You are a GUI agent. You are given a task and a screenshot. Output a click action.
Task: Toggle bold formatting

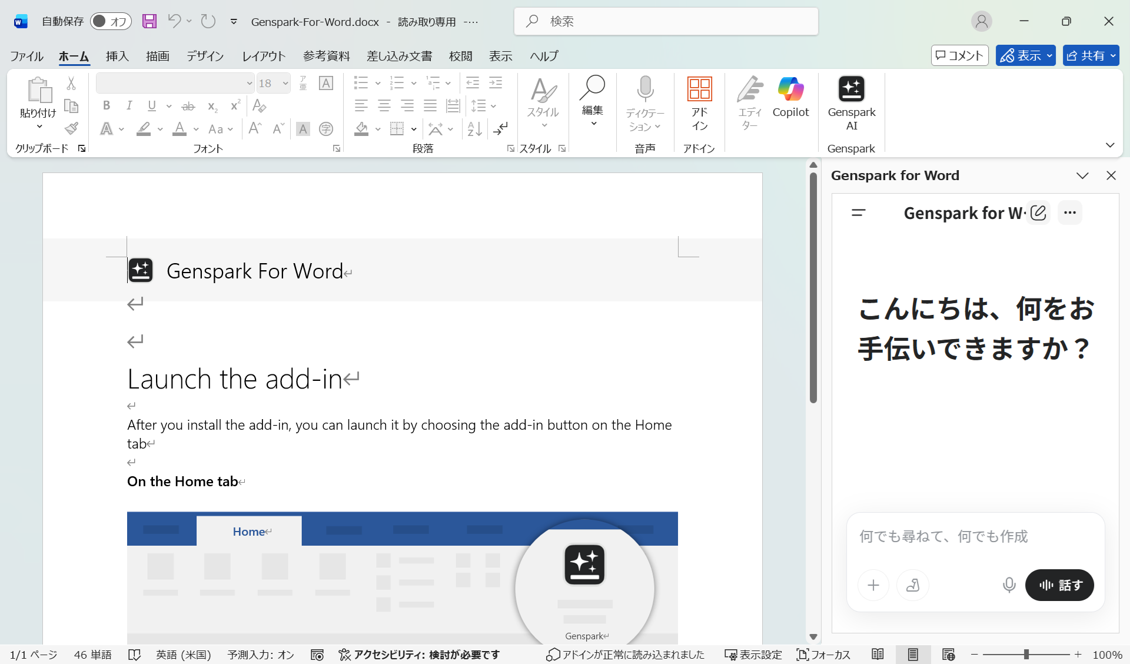point(107,105)
